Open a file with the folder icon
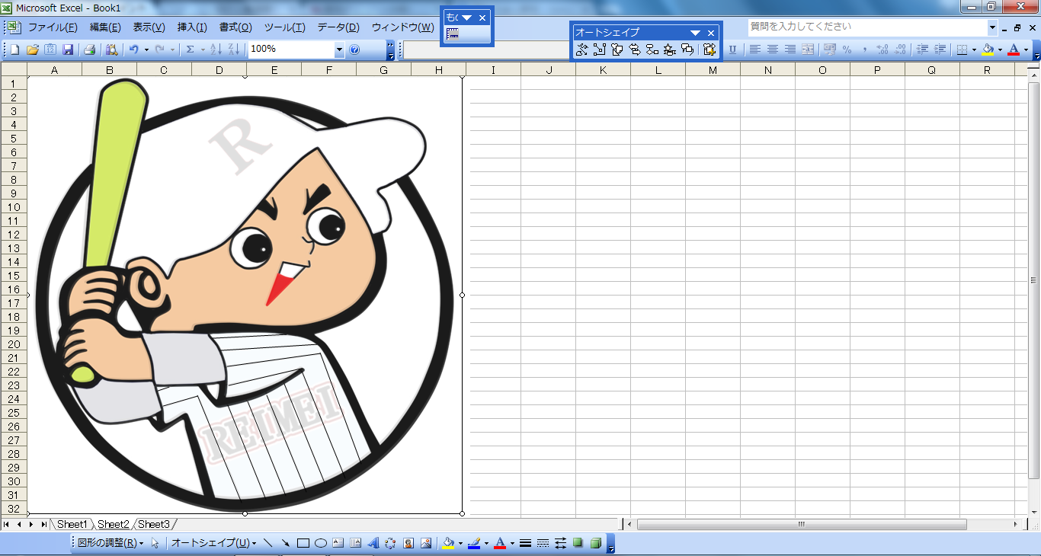 click(32, 50)
